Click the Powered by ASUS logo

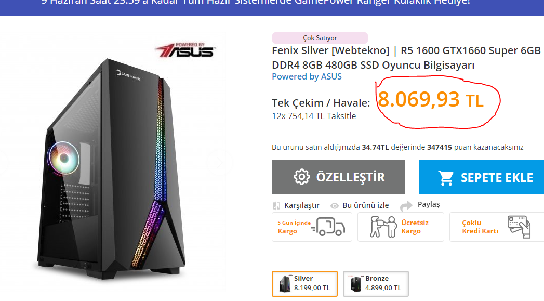tap(185, 50)
